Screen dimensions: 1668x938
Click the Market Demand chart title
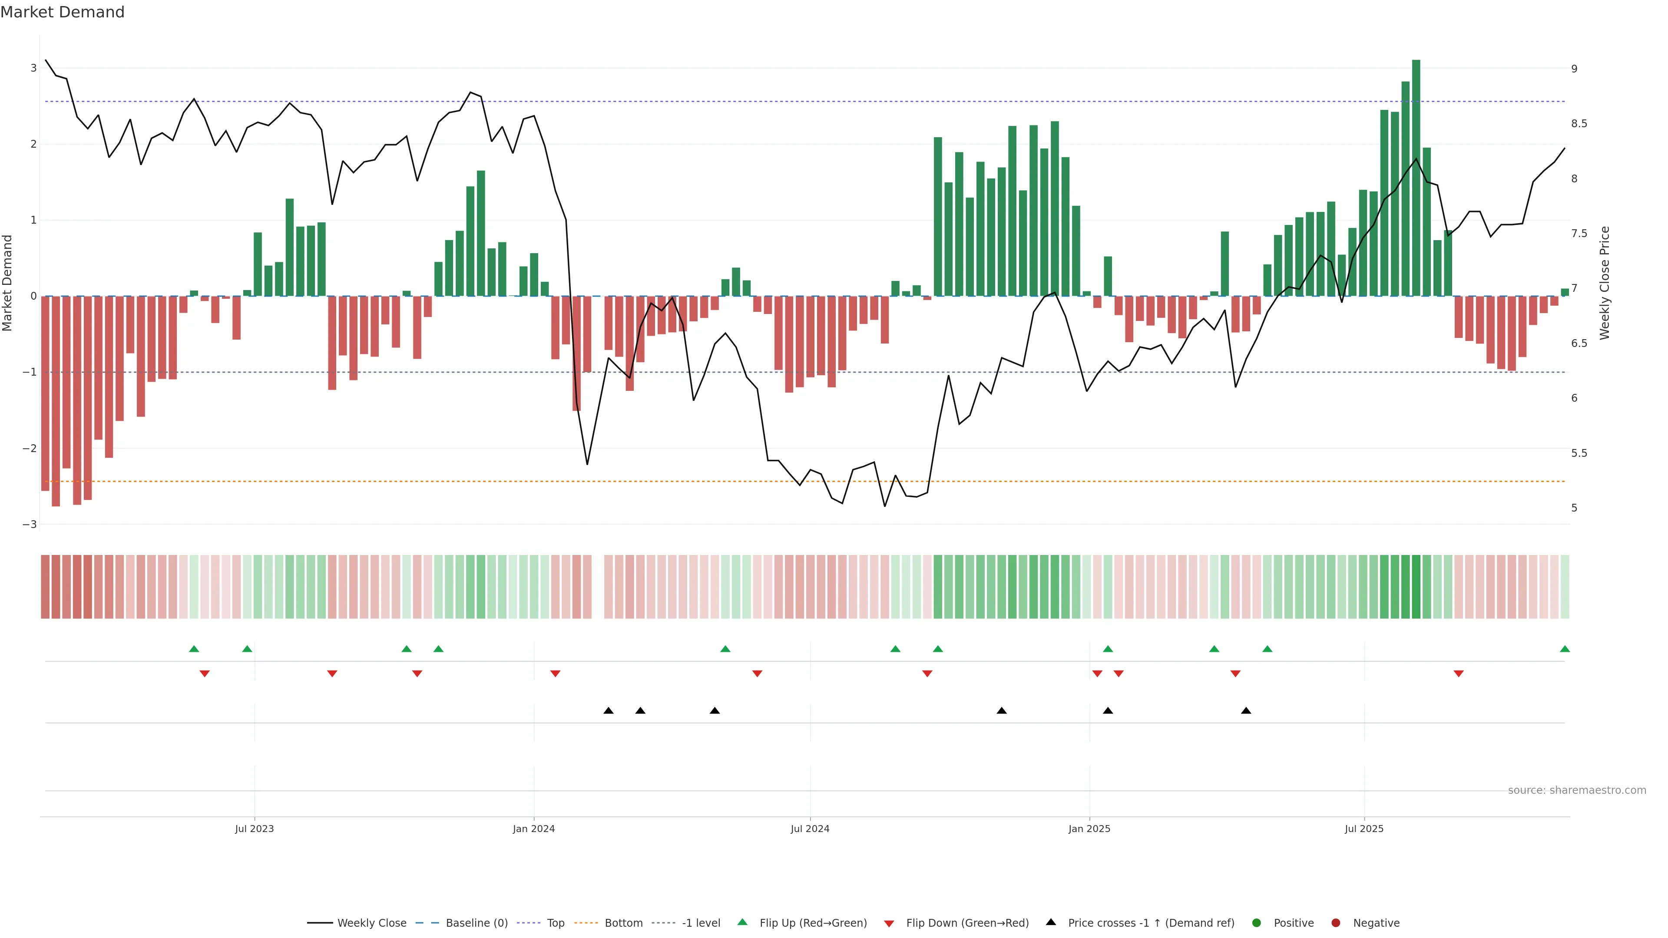coord(62,12)
